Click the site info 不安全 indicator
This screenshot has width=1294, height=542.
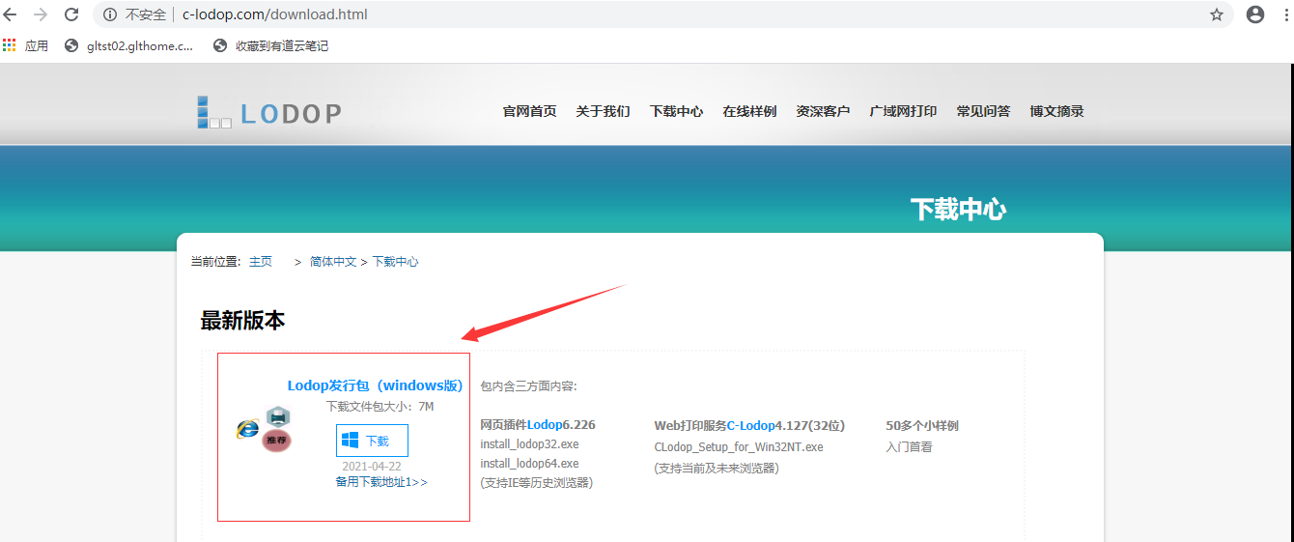137,14
